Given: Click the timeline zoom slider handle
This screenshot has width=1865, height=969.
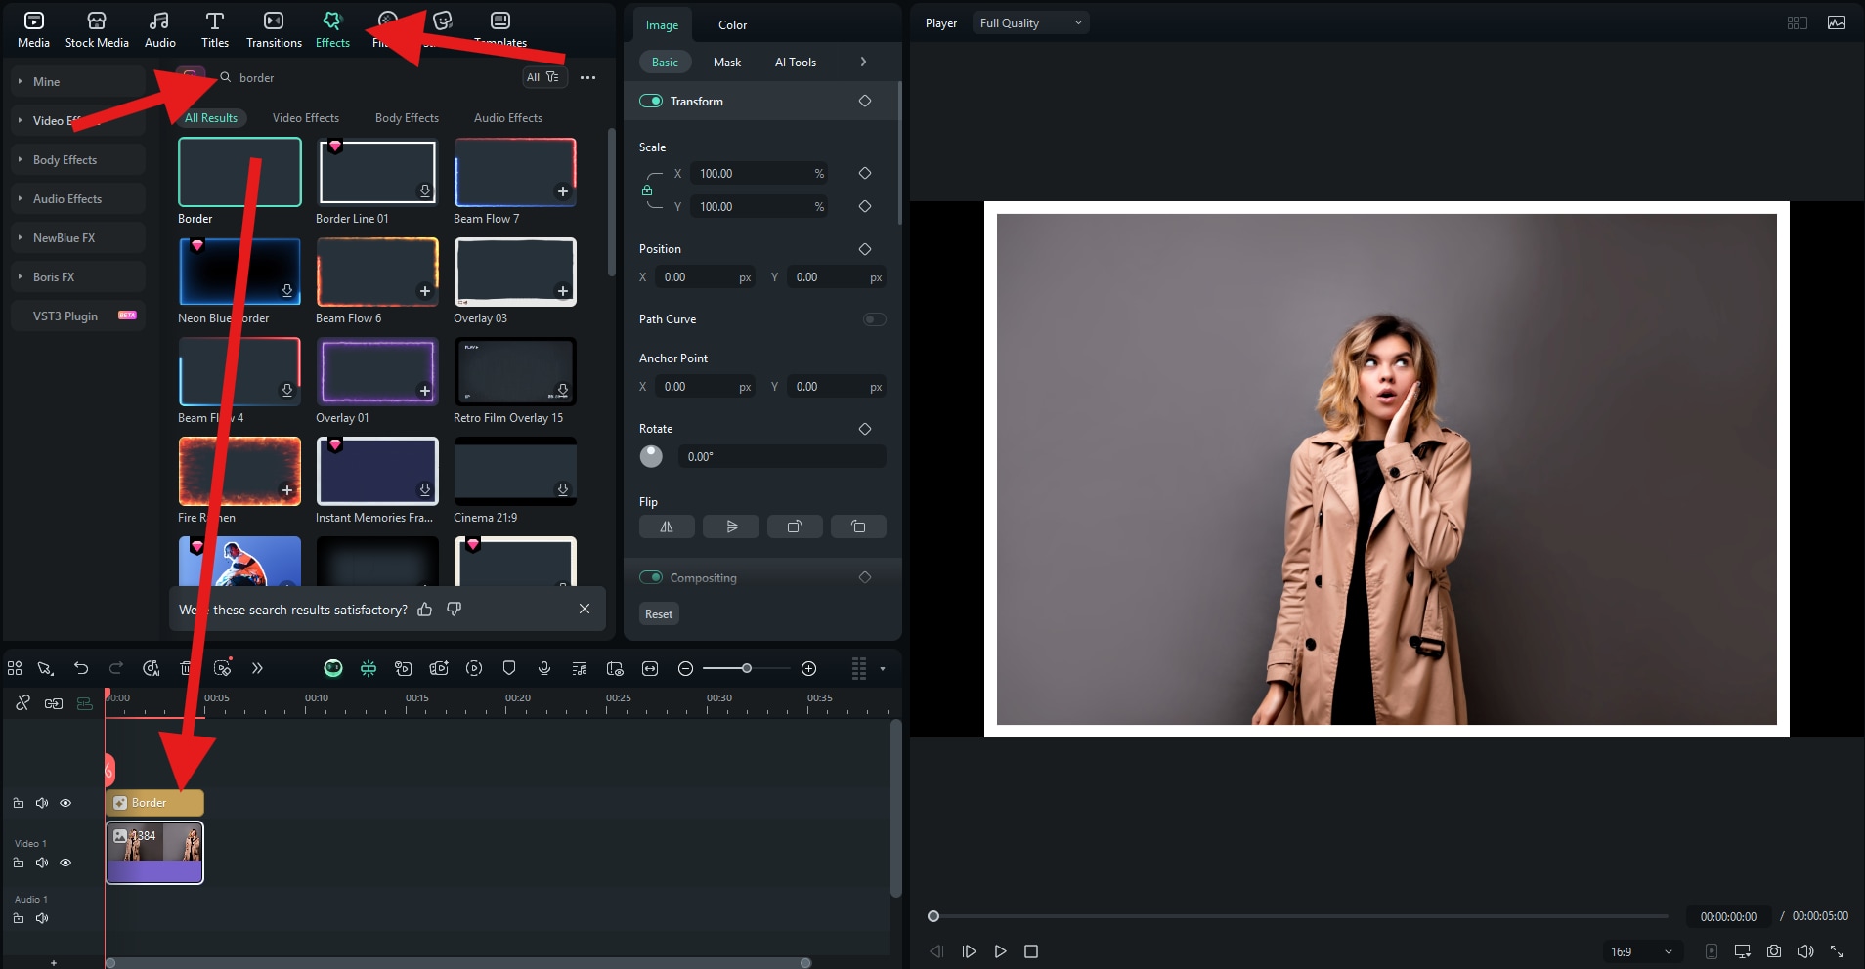Looking at the screenshot, I should pos(747,668).
